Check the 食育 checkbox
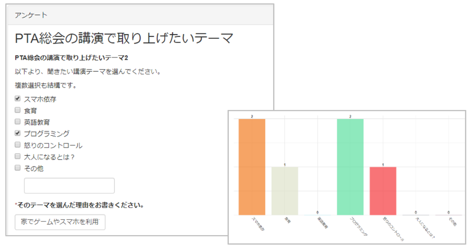 pyautogui.click(x=18, y=110)
